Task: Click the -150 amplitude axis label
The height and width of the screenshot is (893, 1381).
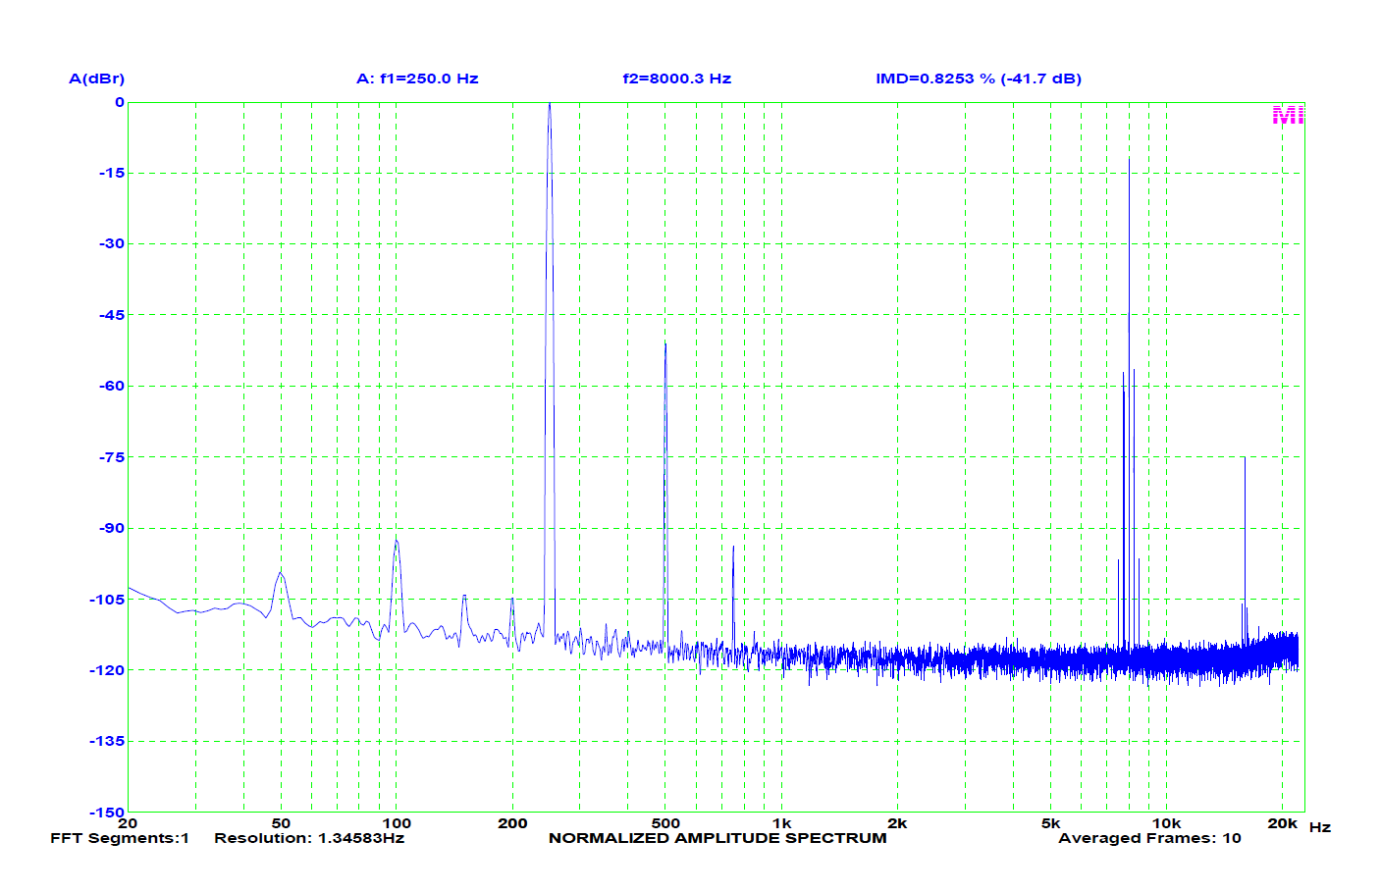Action: click(108, 813)
